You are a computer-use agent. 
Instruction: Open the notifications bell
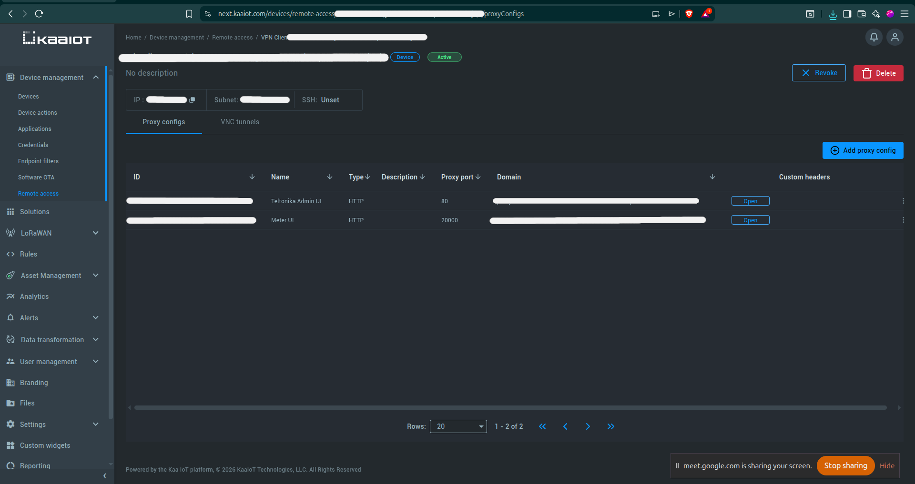click(x=874, y=37)
